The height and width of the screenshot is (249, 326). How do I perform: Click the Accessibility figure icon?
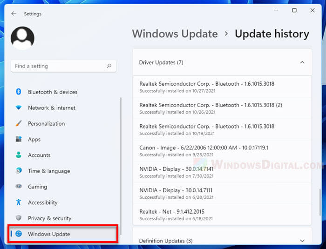pos(19,202)
